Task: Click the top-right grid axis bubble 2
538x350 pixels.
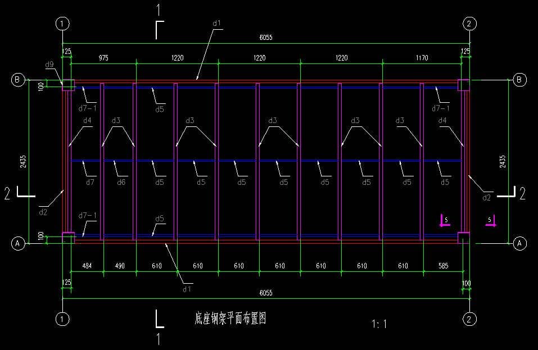Action: (x=469, y=24)
